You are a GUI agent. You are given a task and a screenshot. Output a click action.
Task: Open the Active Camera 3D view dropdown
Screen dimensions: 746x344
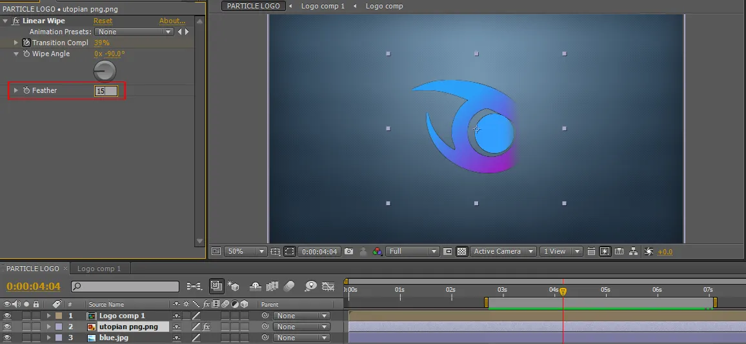point(503,251)
